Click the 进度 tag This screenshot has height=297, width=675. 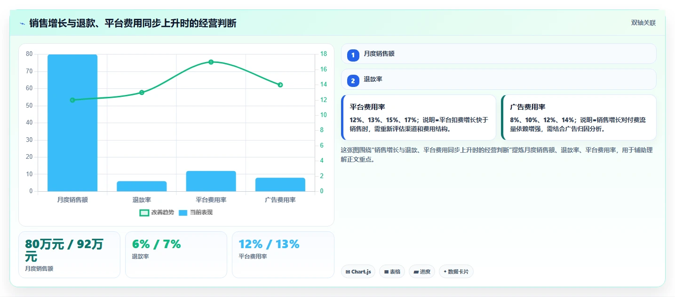tap(422, 272)
